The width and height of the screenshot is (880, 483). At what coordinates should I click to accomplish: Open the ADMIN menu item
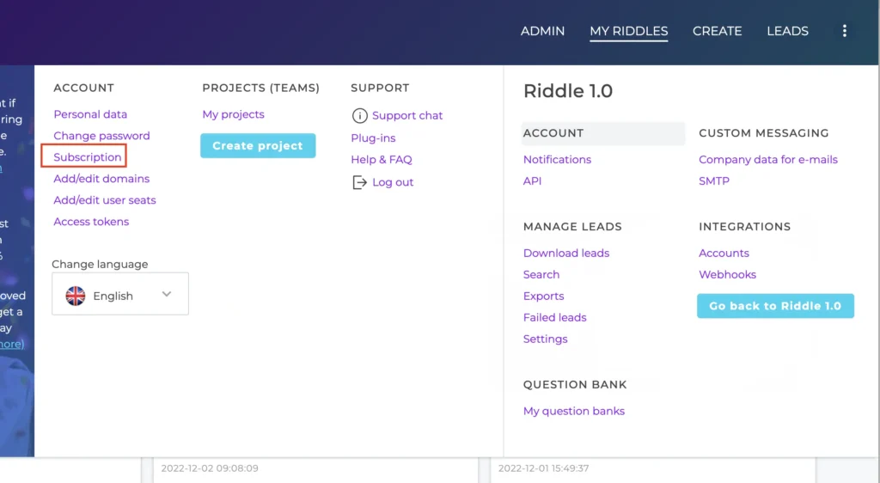click(542, 32)
